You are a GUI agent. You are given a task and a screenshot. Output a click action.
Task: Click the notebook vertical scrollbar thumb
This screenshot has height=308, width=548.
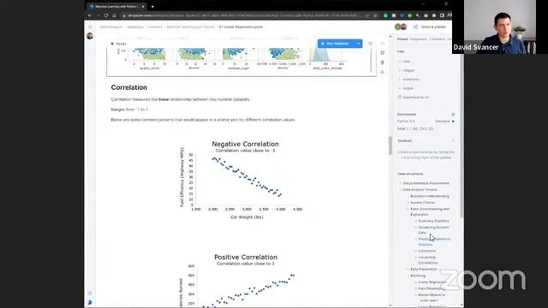click(x=390, y=145)
